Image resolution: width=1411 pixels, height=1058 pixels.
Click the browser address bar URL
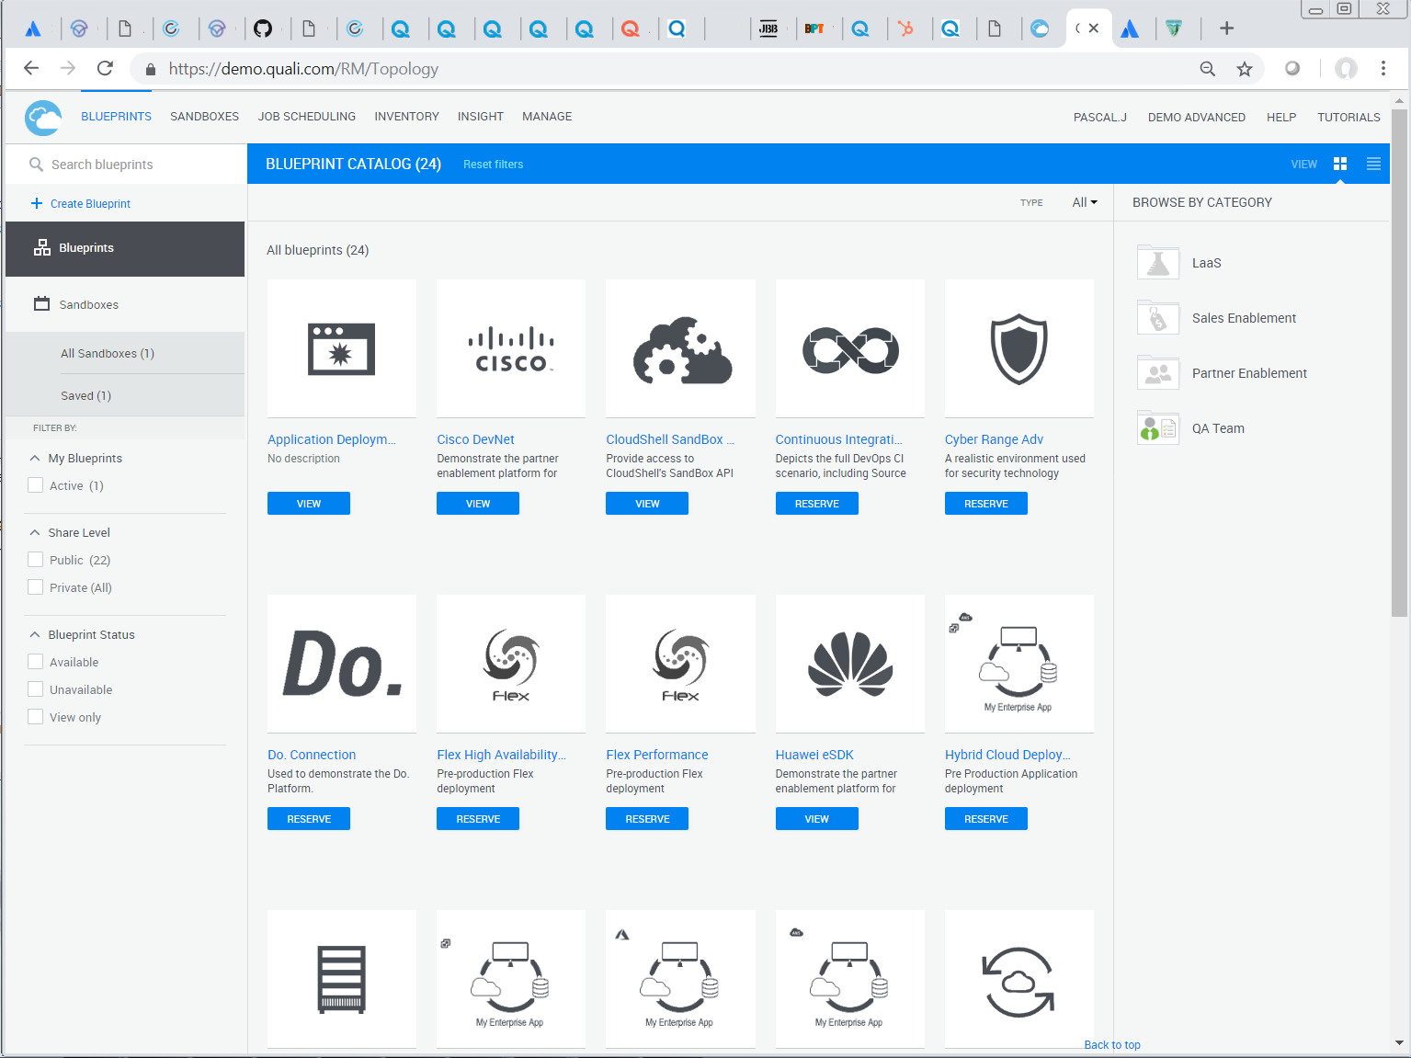pyautogui.click(x=303, y=69)
